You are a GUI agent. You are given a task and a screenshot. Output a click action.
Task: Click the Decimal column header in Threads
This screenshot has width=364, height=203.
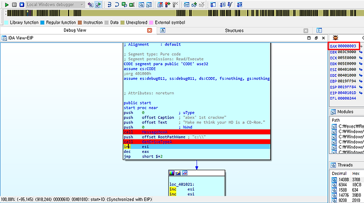point(339,174)
